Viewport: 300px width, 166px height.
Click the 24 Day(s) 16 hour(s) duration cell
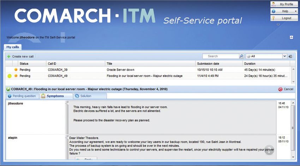266,76
